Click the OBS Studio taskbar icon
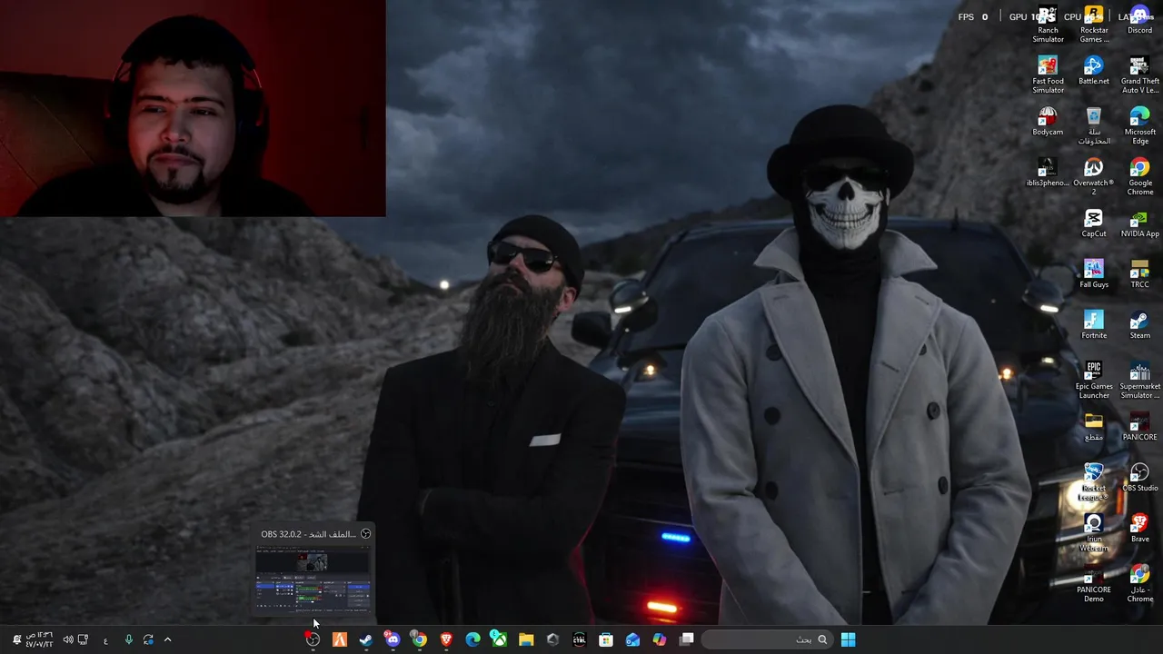 pos(313,639)
